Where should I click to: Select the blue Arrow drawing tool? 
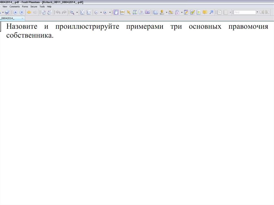pyautogui.click(x=211, y=12)
